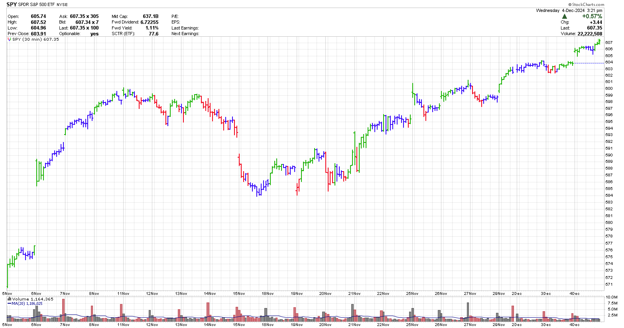Click the blue dashed previous-close line at 604

[589, 63]
